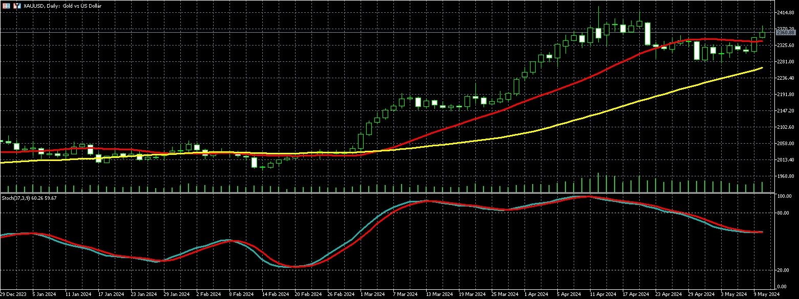Click the 11 Jan 2024 date label

point(78,294)
